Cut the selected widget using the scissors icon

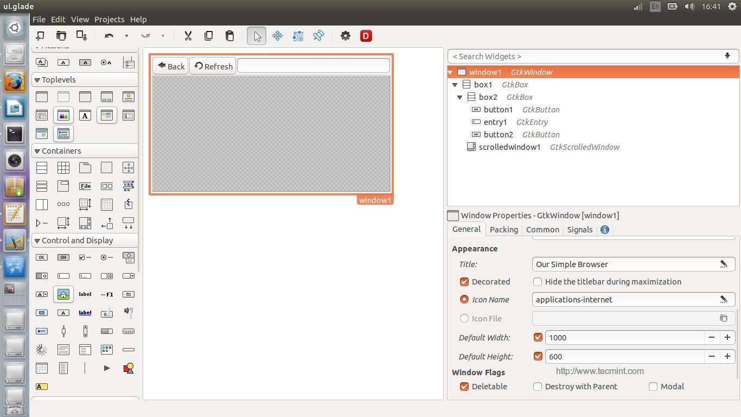188,36
